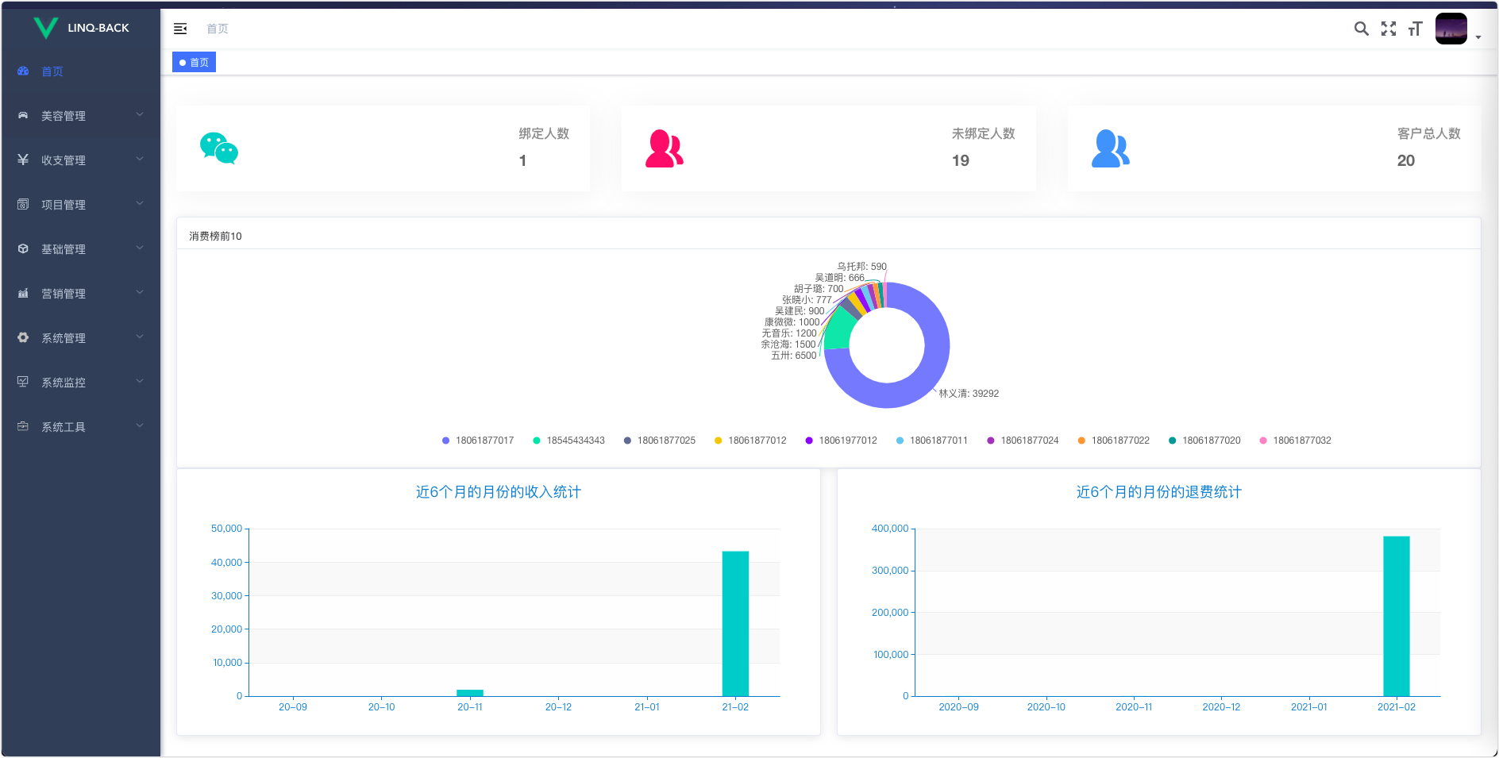Open avatar dropdown caret
Viewport: 1499px width, 758px height.
click(x=1478, y=37)
